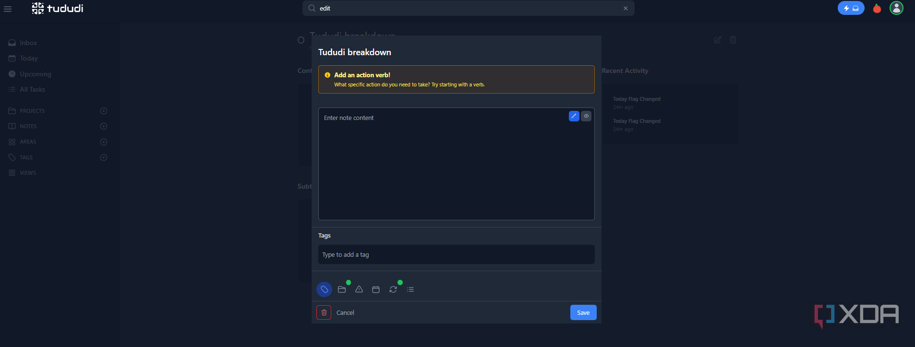
Task: Click the 'Add an action verb!' warning
Action: [x=457, y=79]
